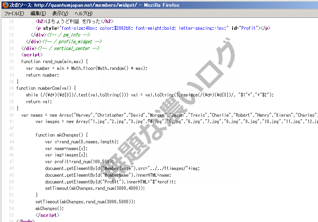
Task: Open the 表示(V) menu
Action: click(60, 14)
